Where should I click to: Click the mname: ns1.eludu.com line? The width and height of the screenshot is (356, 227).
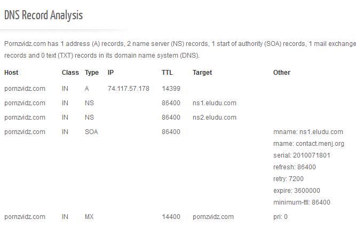(x=308, y=132)
